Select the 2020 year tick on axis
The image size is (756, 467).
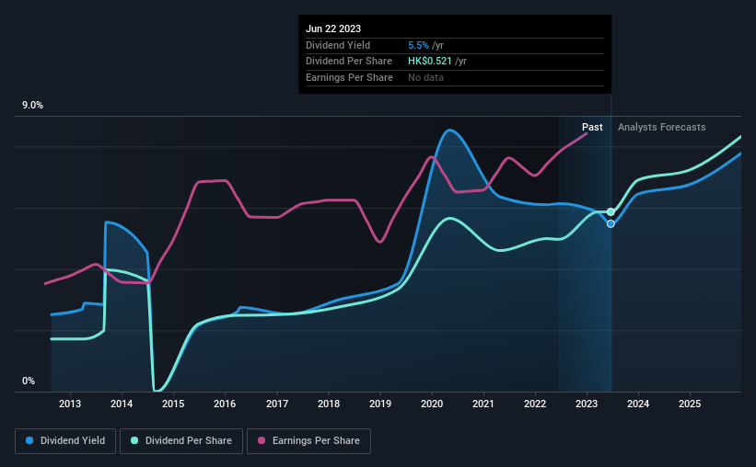coord(432,404)
